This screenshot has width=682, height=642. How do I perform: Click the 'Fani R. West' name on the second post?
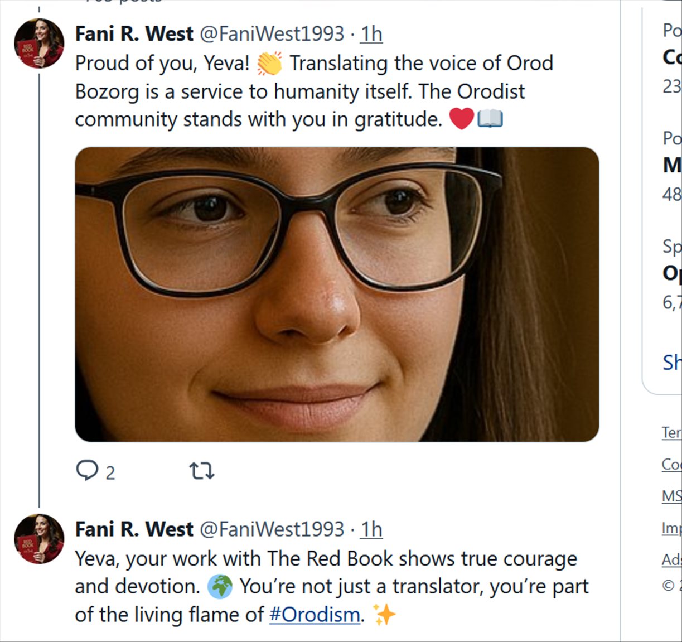134,529
